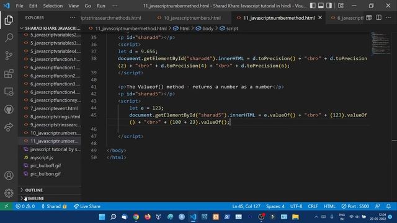This screenshot has width=397, height=223.
Task: Open the Go menu
Action: (x=87, y=6)
